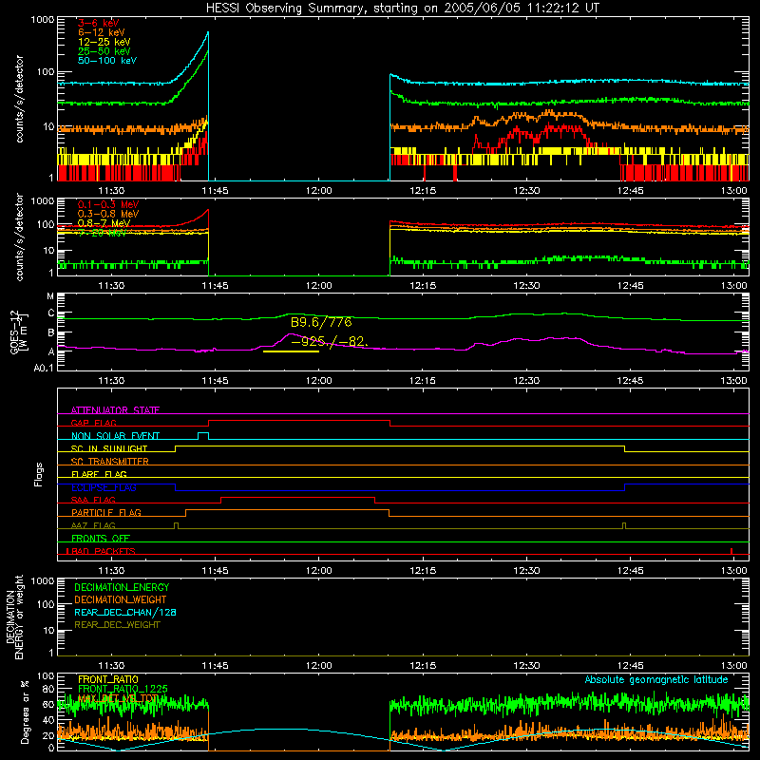Select the 'ECLIPSE_FLAG' flag label

coord(104,487)
